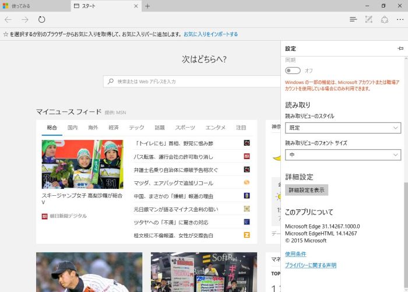Click the web address search box

pyautogui.click(x=192, y=82)
